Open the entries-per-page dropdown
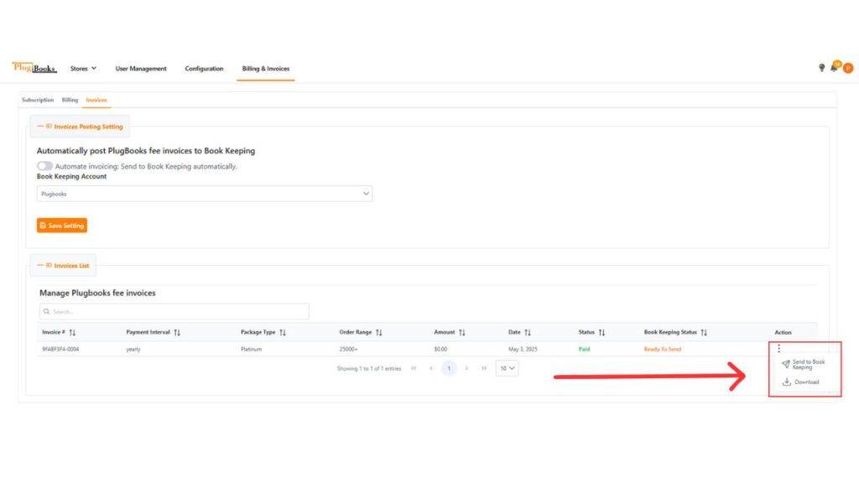 tap(507, 368)
